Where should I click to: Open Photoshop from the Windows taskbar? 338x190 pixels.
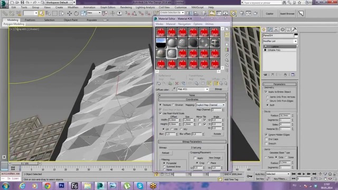tap(61, 186)
